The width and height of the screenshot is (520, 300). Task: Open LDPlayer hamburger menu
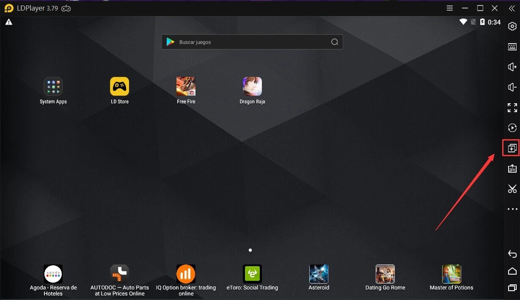coord(450,8)
